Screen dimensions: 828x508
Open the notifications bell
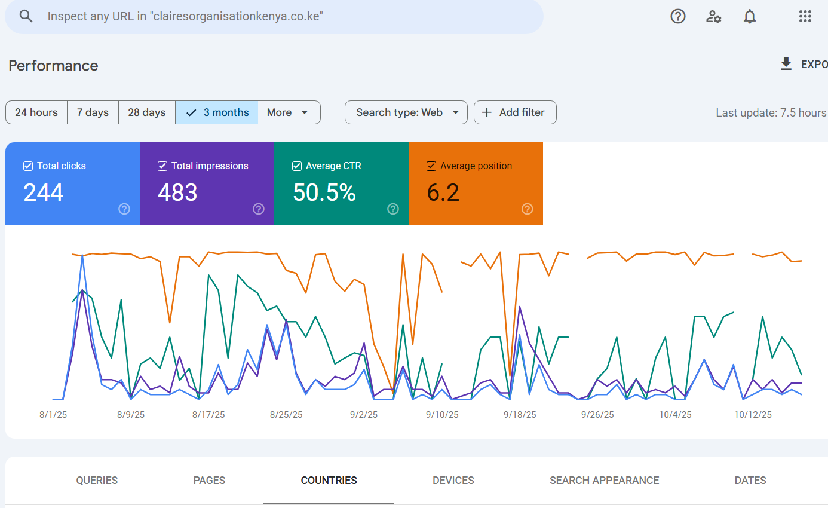click(750, 16)
